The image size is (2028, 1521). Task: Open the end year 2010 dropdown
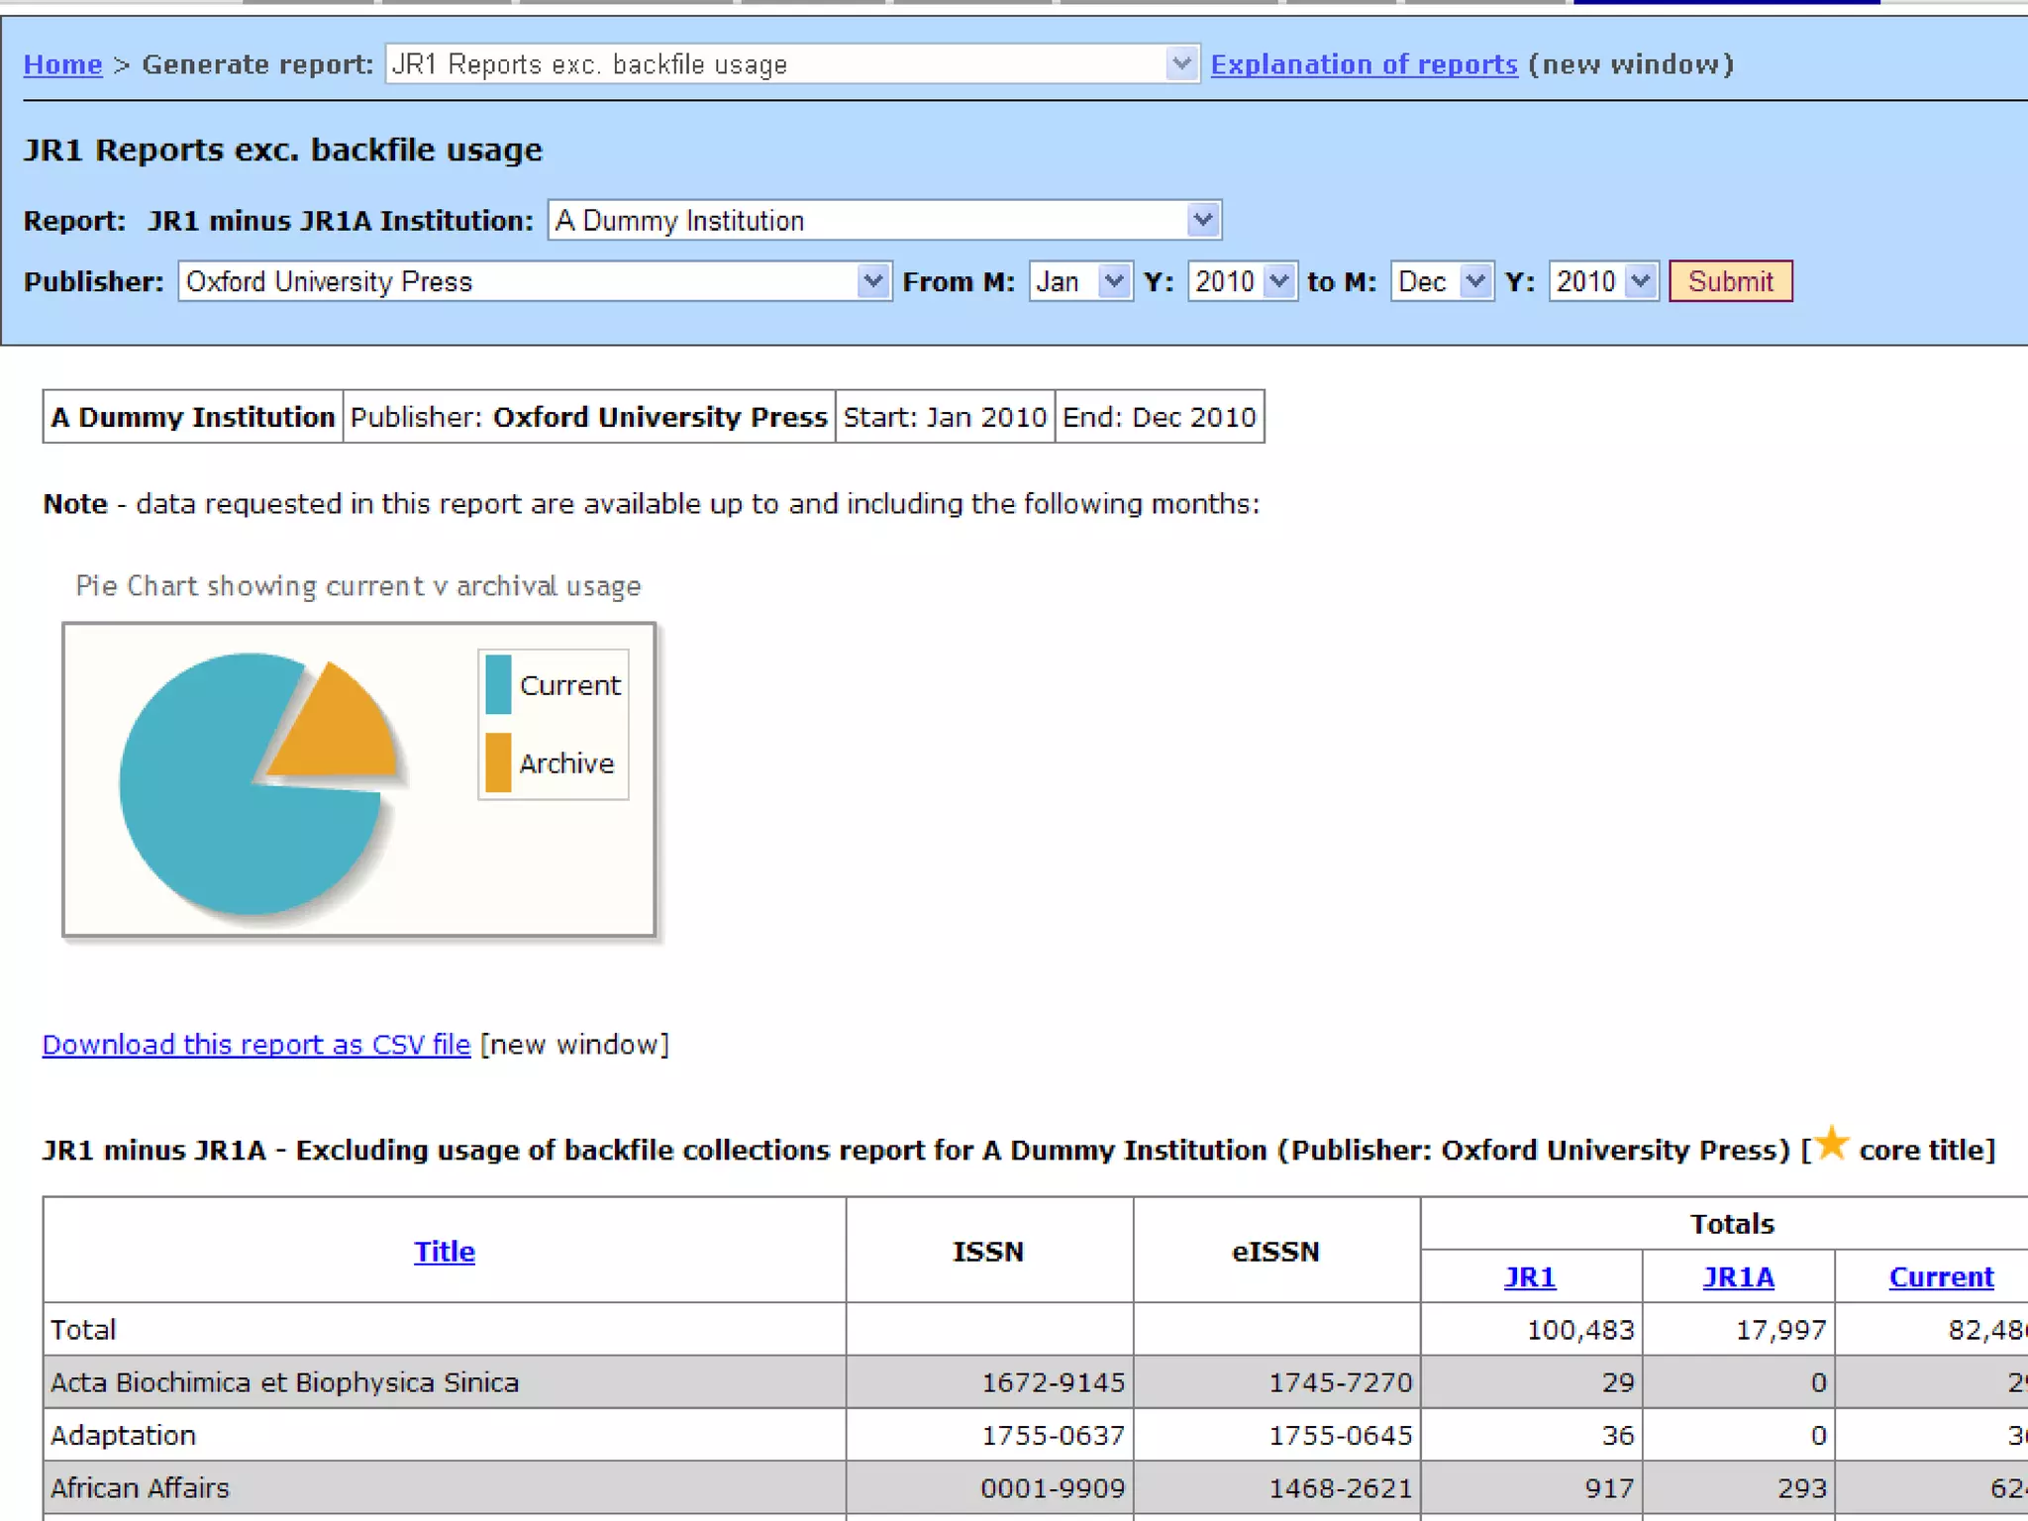click(x=1603, y=282)
